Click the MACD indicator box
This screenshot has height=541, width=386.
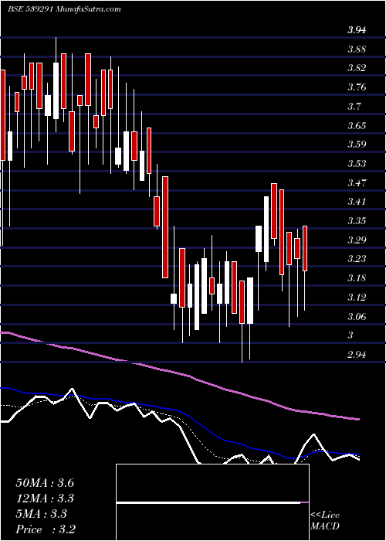[x=212, y=502]
